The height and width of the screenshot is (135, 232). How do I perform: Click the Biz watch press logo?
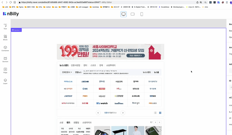coord(102,103)
